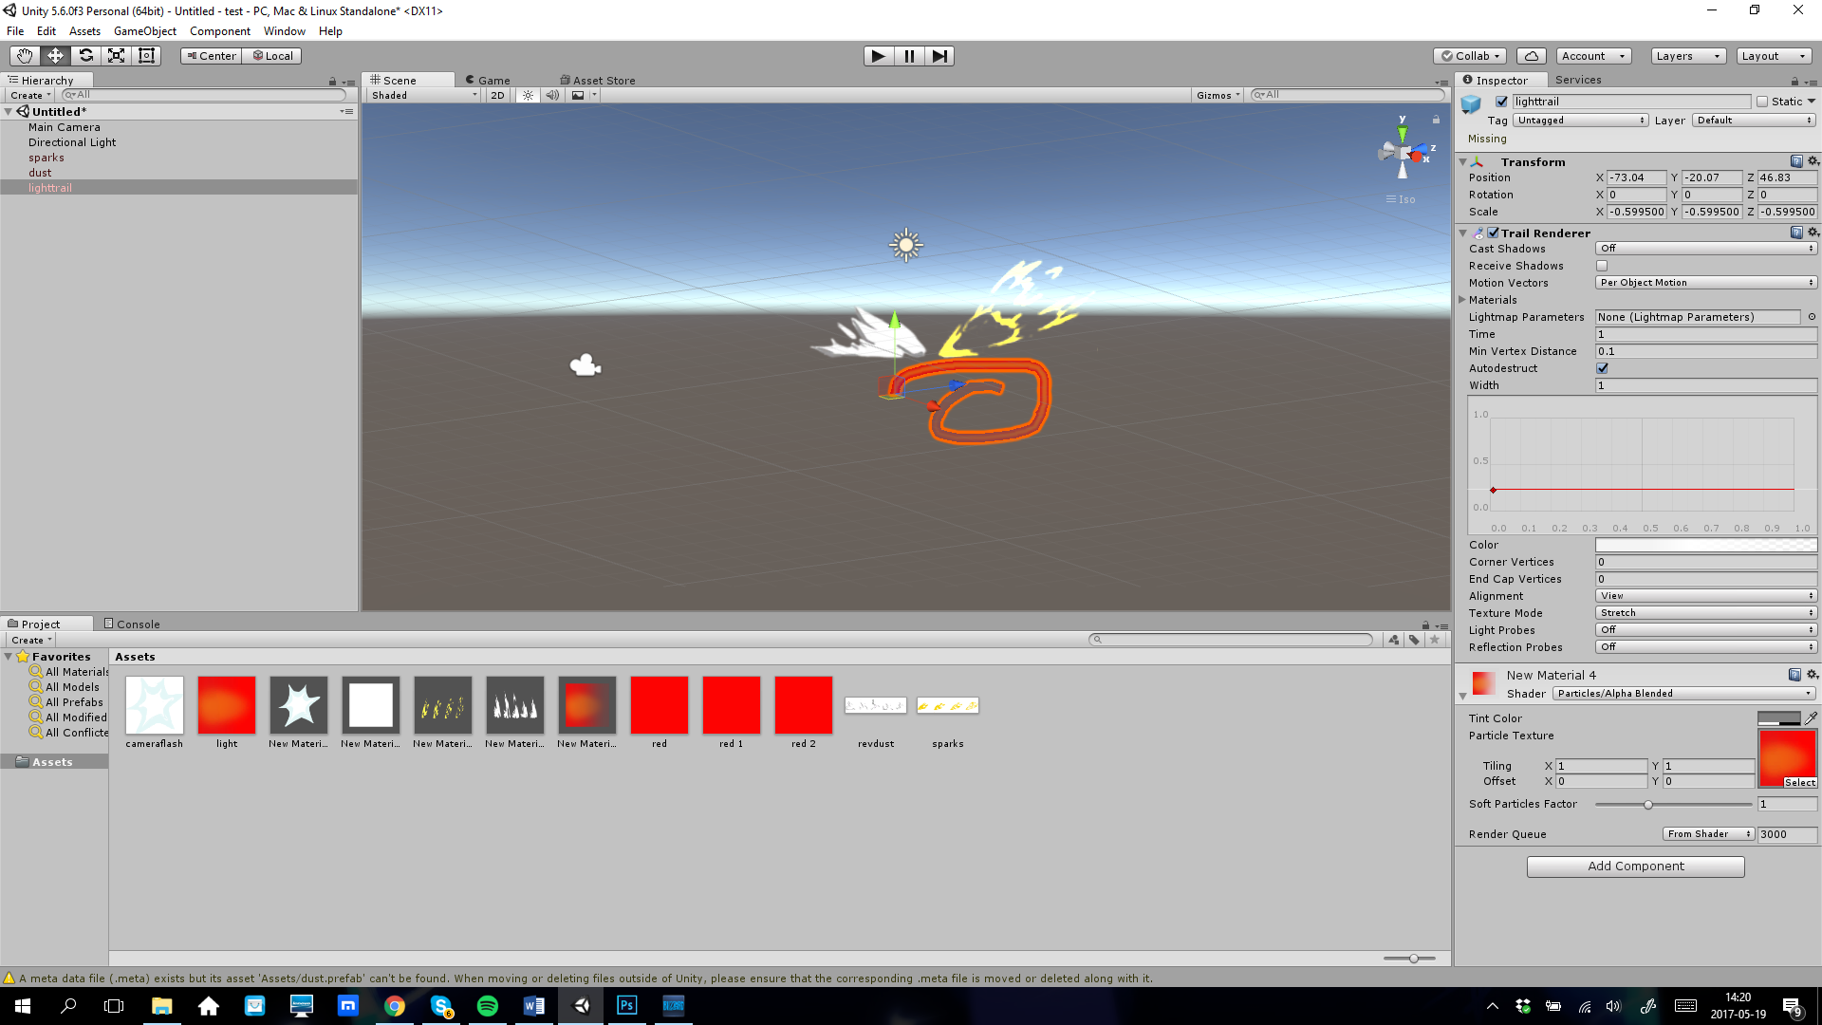Viewport: 1822px width, 1025px height.
Task: Enable the Receive Shadows checkbox
Action: coord(1602,266)
